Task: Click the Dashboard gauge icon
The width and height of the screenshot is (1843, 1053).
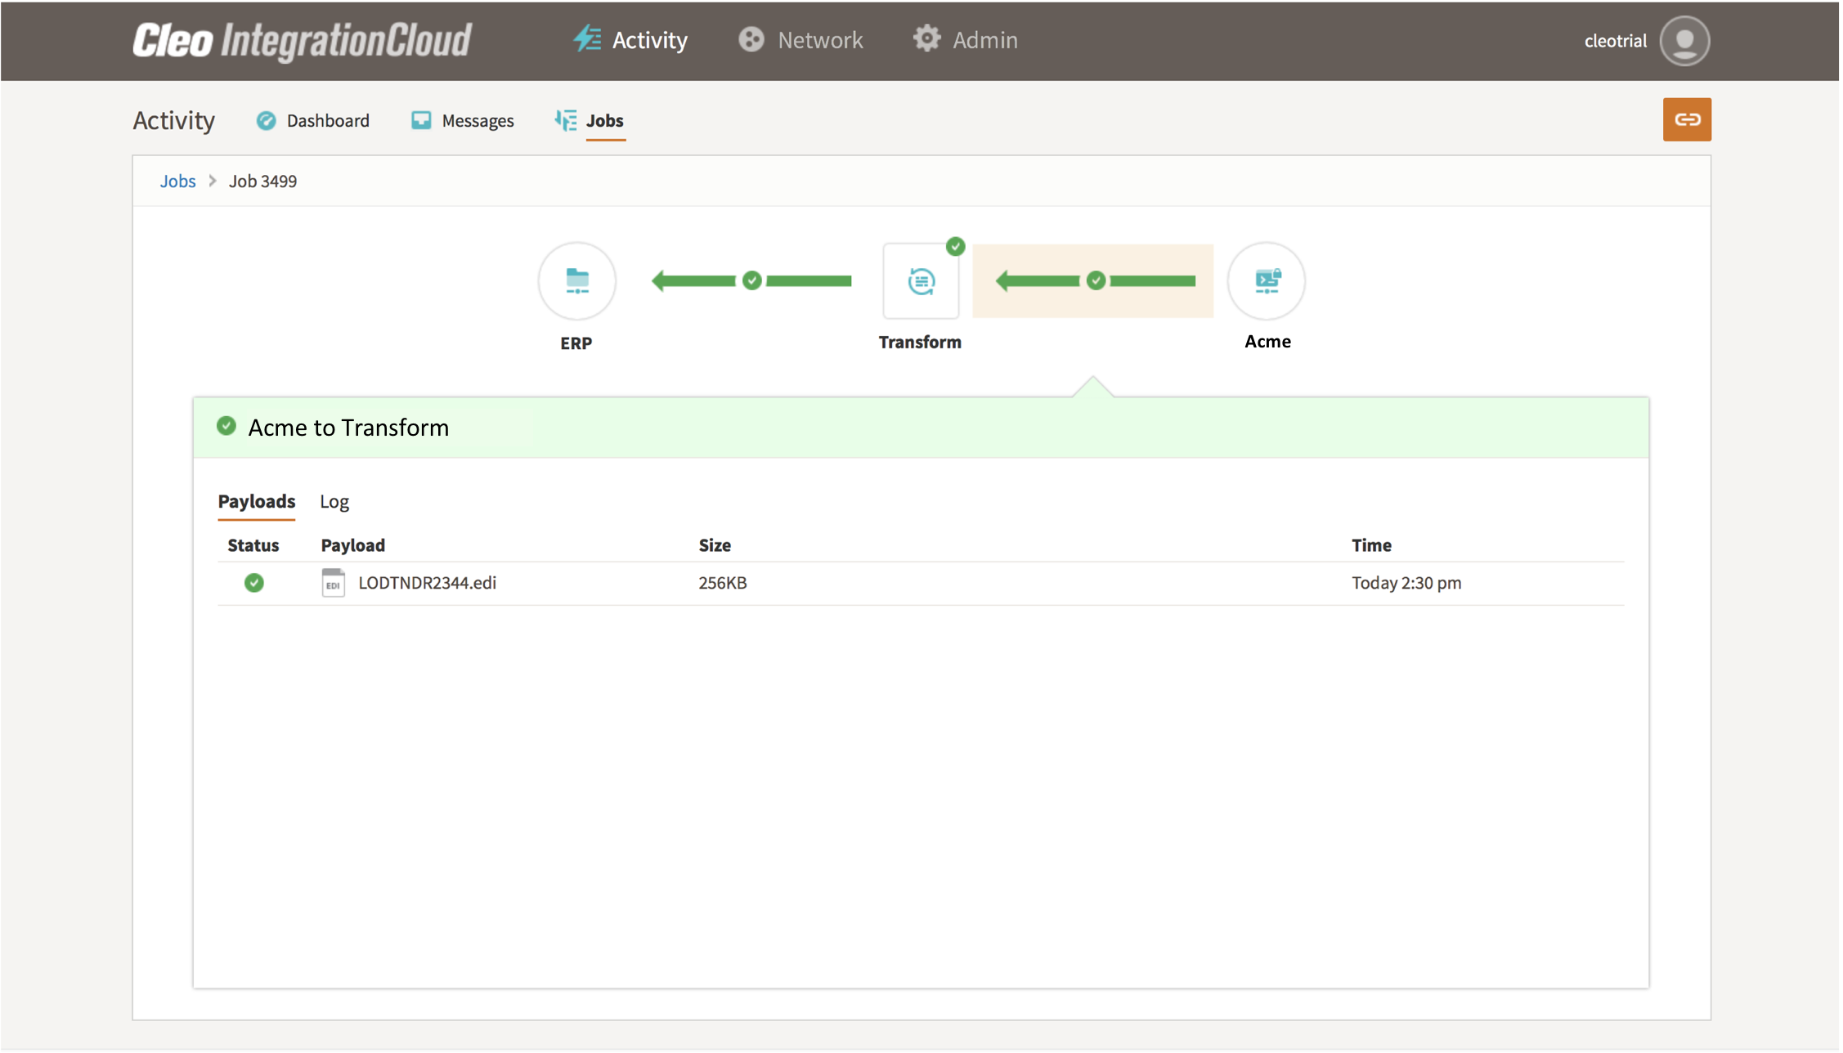Action: [x=266, y=121]
